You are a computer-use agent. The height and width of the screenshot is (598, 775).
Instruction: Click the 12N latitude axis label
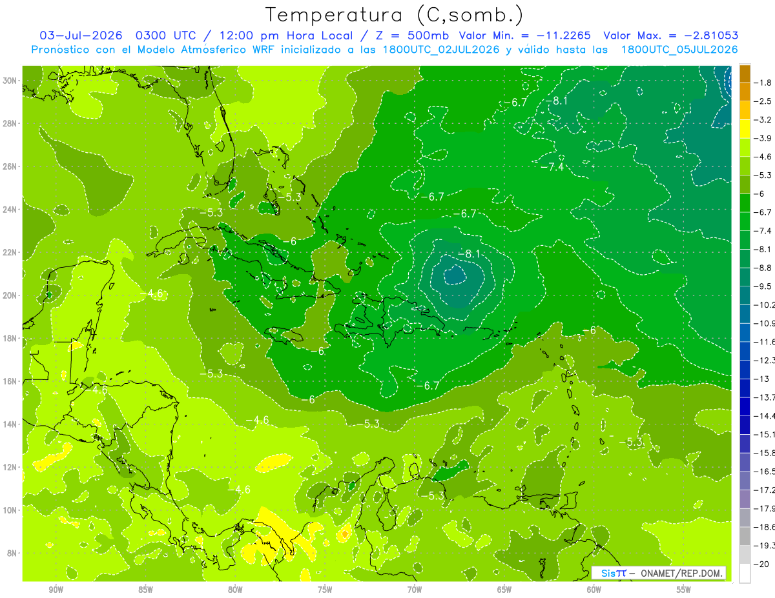click(10, 467)
